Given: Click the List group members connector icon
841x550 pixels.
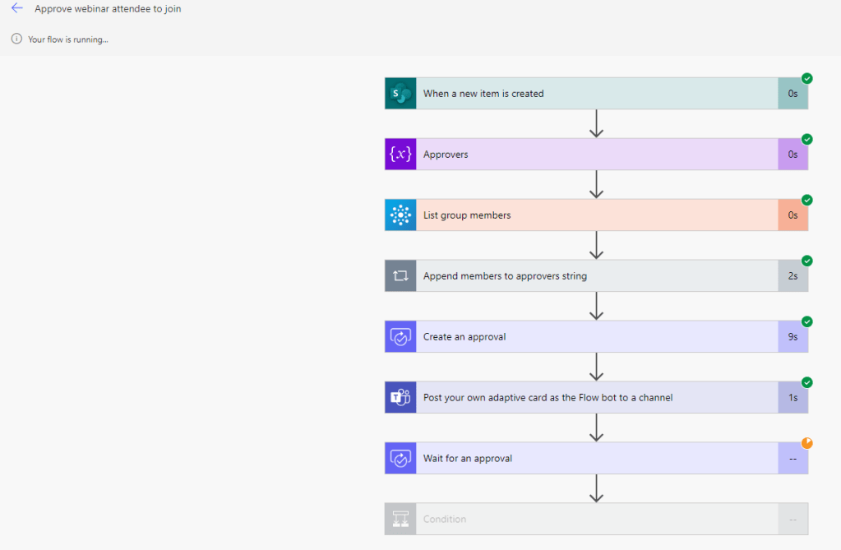Looking at the screenshot, I should pyautogui.click(x=400, y=215).
